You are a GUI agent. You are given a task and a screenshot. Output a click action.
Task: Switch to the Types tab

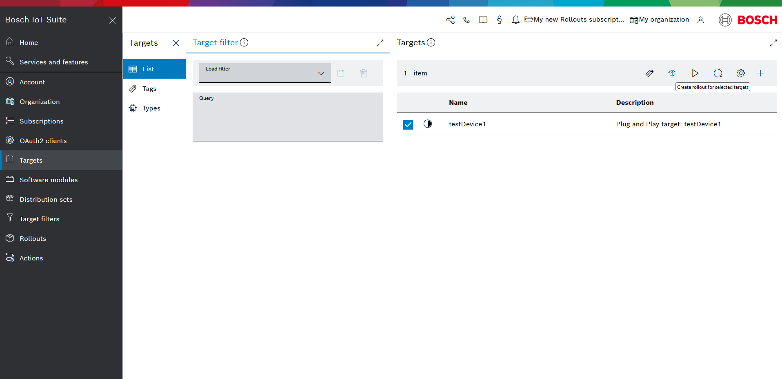point(151,108)
